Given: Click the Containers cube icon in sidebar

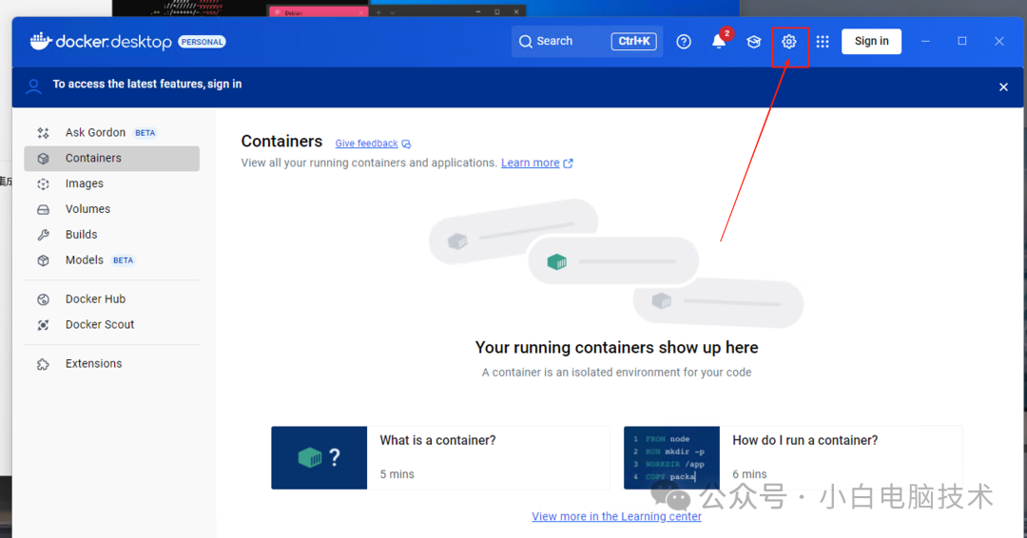Looking at the screenshot, I should [43, 159].
